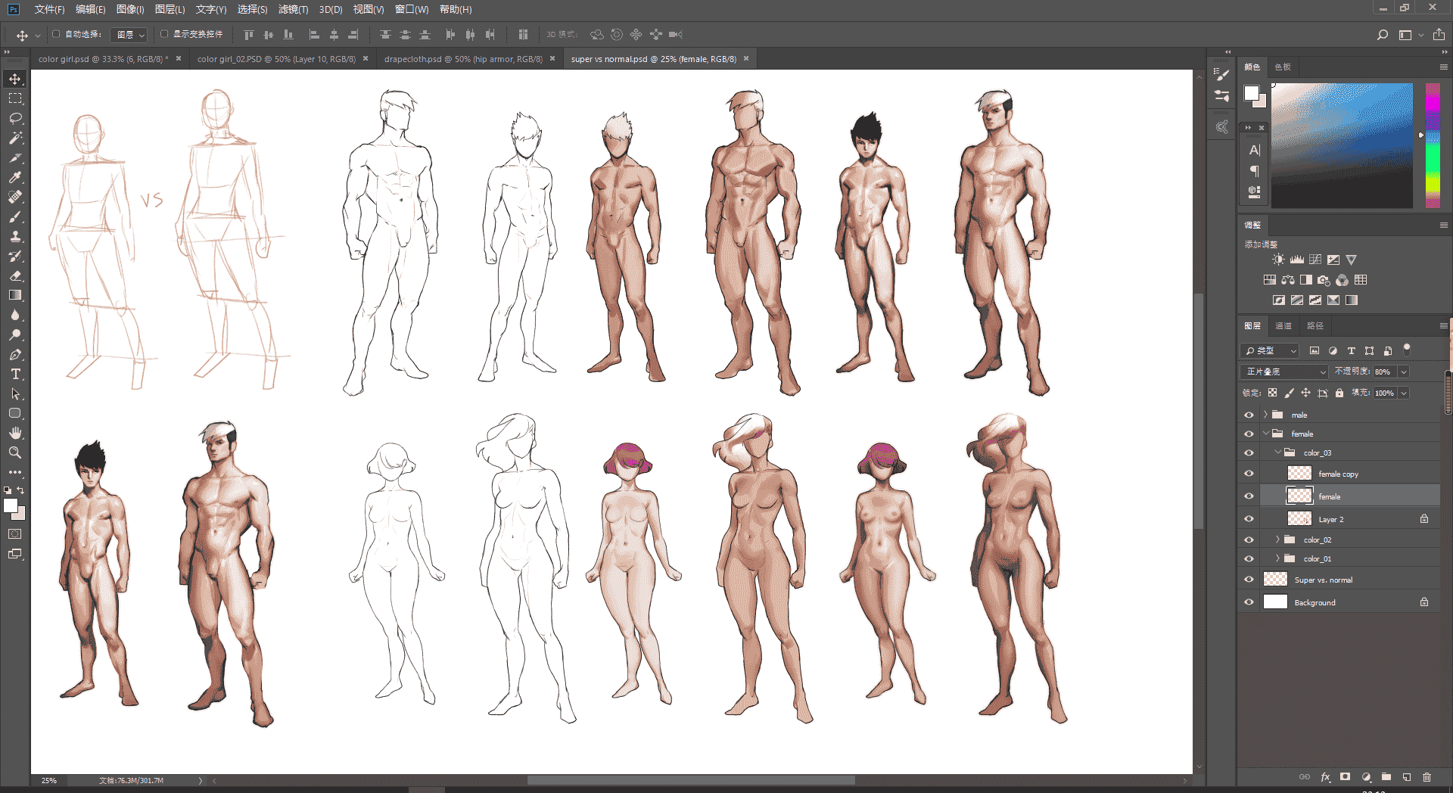The image size is (1453, 793).
Task: Expand the color_02 layer group
Action: pyautogui.click(x=1277, y=540)
